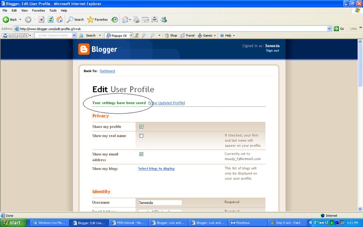363x227 pixels.
Task: Click the Username input field
Action: pyautogui.click(x=160, y=203)
